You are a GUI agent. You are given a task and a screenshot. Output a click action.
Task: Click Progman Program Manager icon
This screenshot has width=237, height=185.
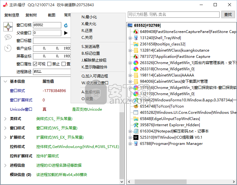tap(136, 144)
